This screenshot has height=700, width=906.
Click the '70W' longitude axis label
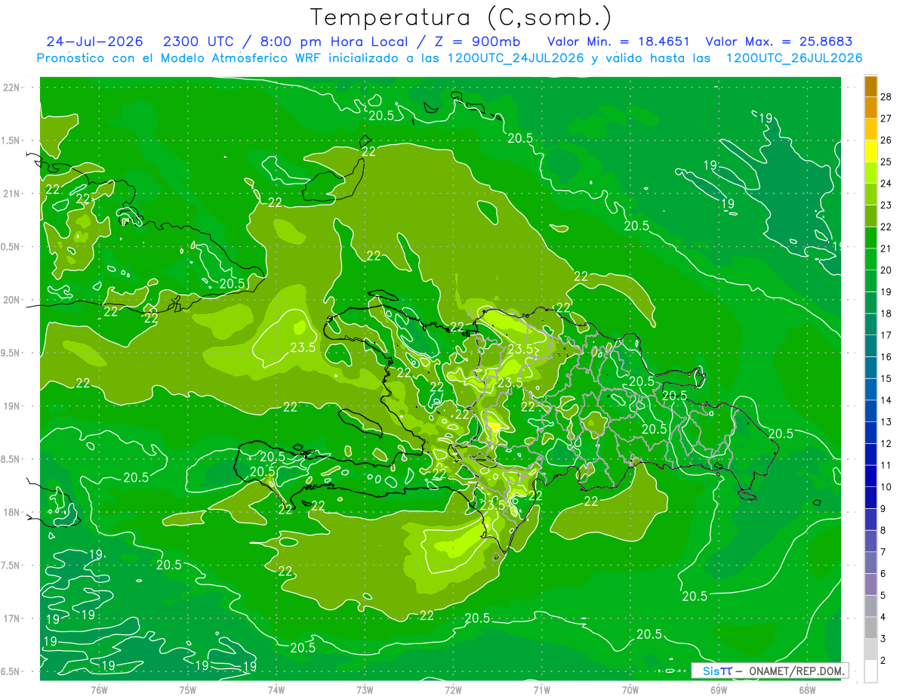pos(630,689)
